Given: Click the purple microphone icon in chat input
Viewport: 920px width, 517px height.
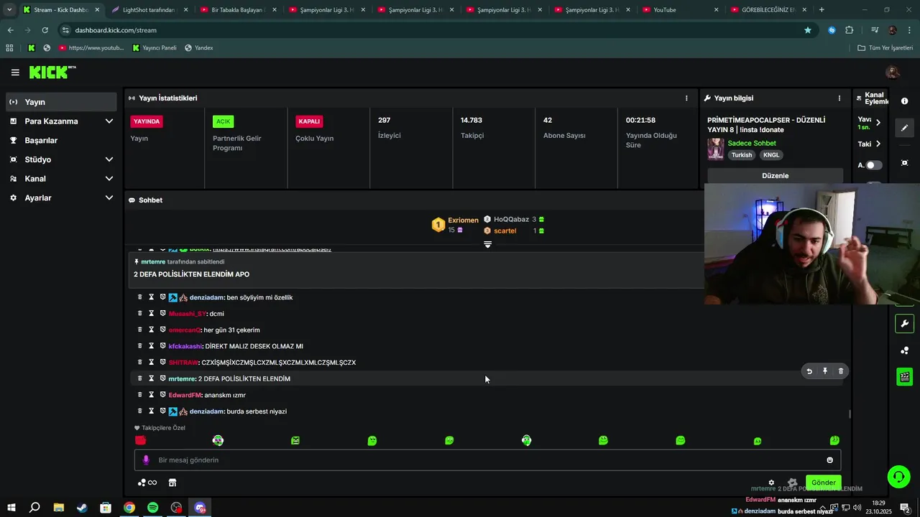Looking at the screenshot, I should pyautogui.click(x=146, y=460).
